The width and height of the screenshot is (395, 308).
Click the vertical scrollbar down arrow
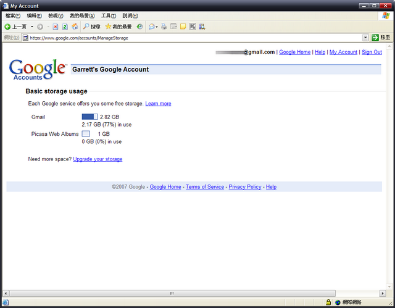coord(389,287)
